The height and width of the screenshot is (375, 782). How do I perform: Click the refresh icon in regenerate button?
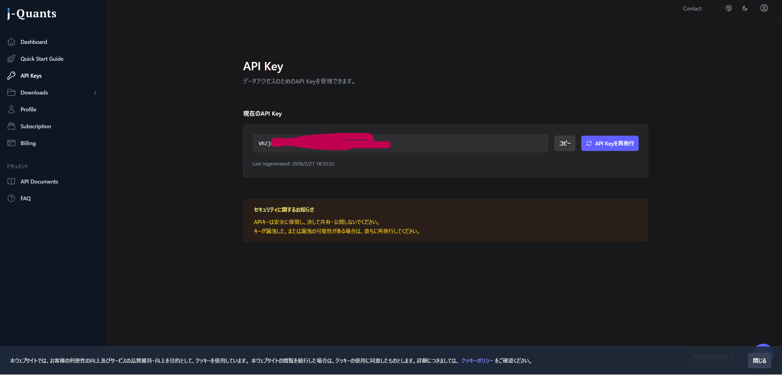[x=589, y=143]
